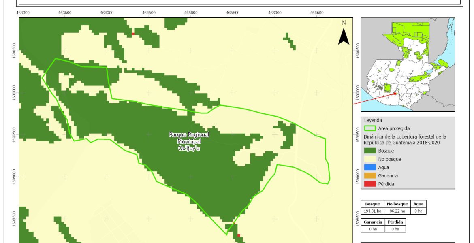The image size is (474, 243).
Task: Click the Bosque dark green legend swatch
Action: pyautogui.click(x=370, y=151)
